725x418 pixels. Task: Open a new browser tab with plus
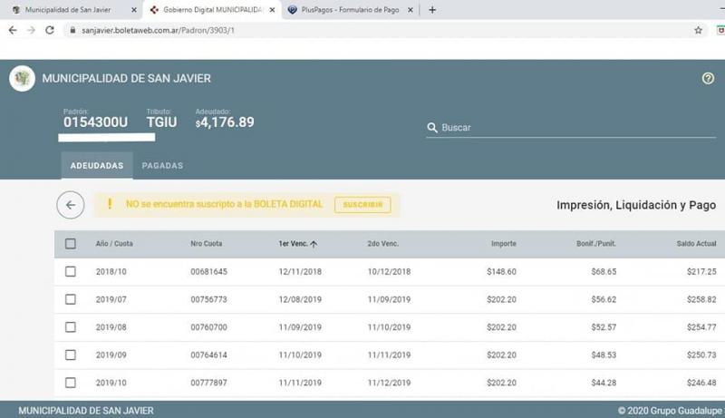pos(432,10)
